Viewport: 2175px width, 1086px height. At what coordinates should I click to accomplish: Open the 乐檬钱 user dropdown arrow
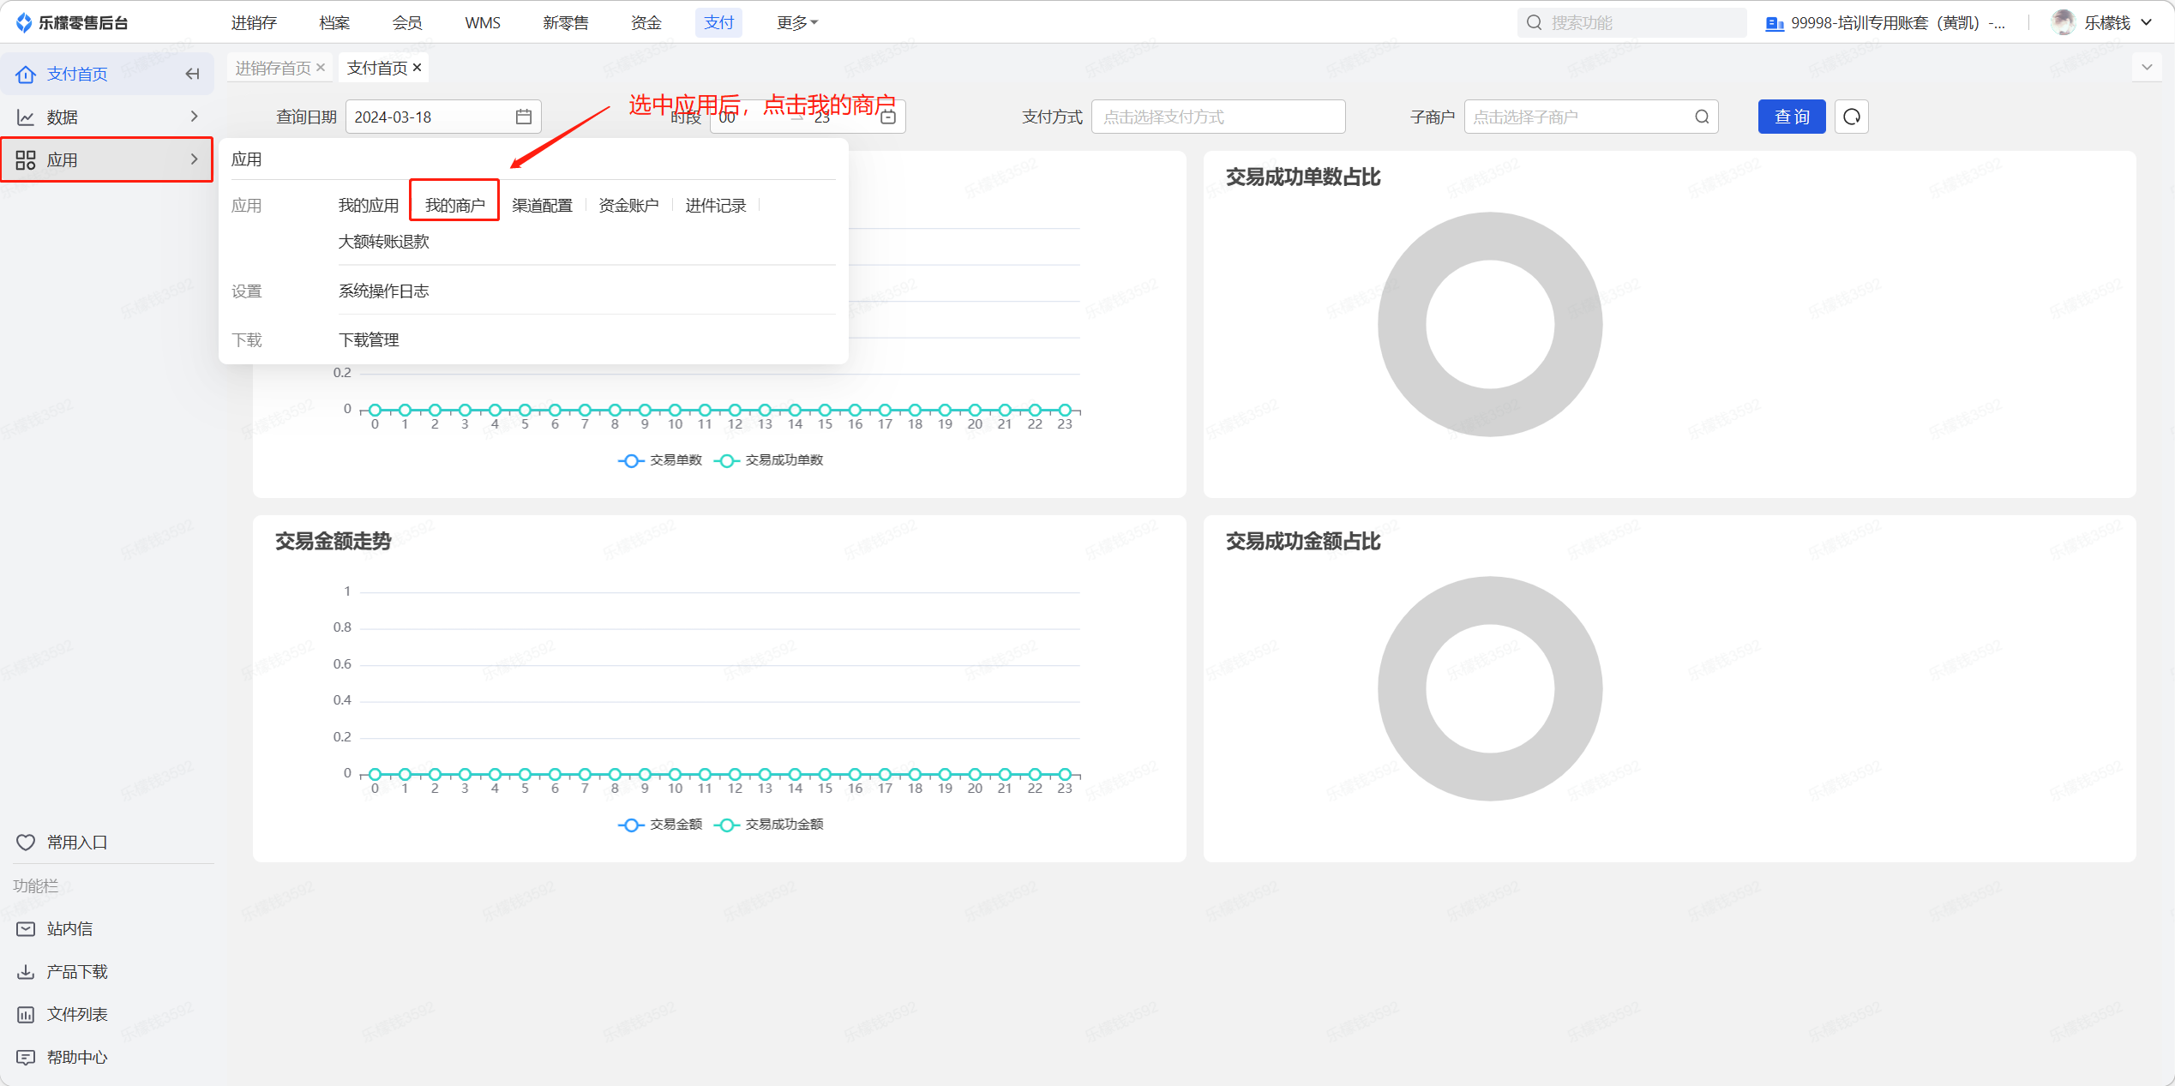point(2146,23)
